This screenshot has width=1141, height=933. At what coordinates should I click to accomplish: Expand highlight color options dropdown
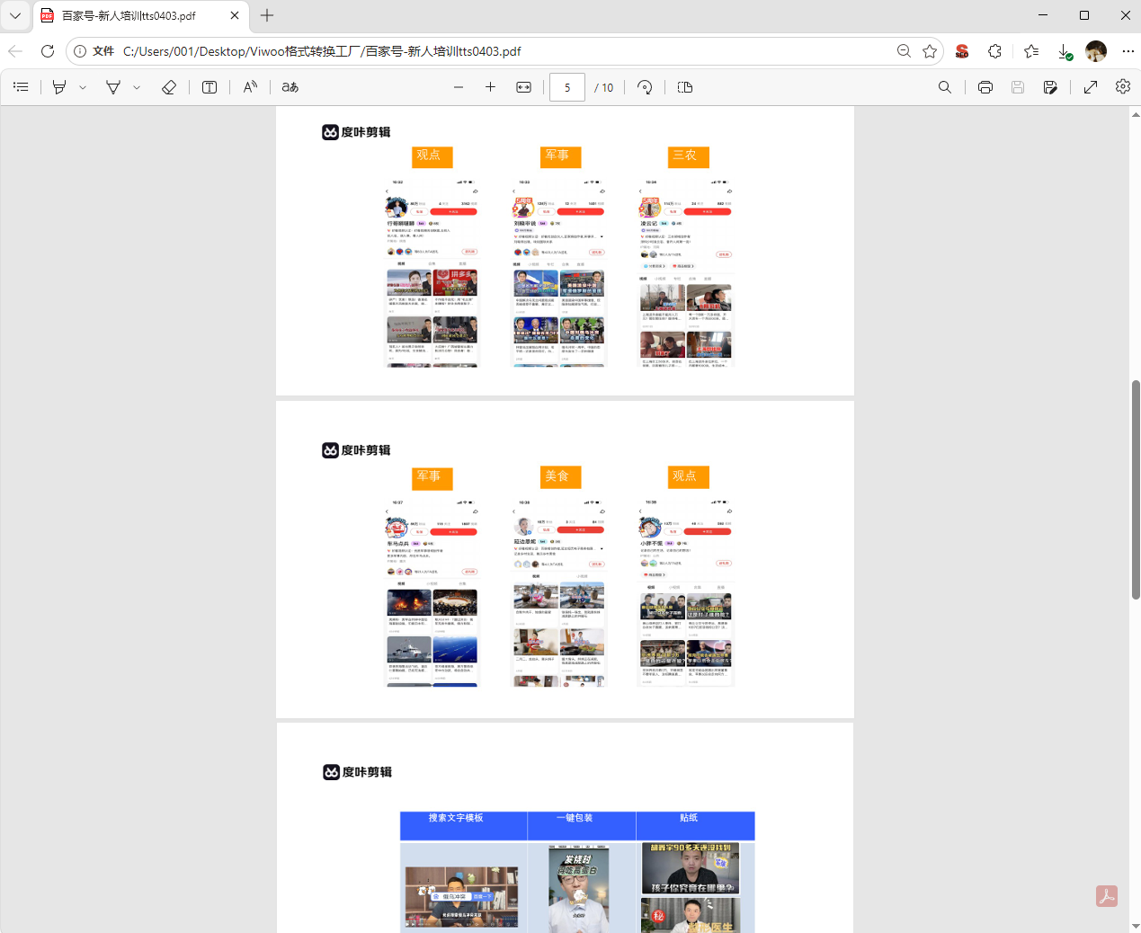click(x=83, y=87)
